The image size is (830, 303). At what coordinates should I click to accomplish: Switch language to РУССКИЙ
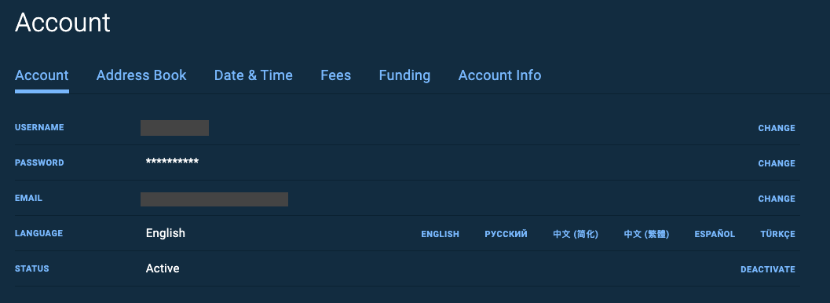[x=506, y=234]
